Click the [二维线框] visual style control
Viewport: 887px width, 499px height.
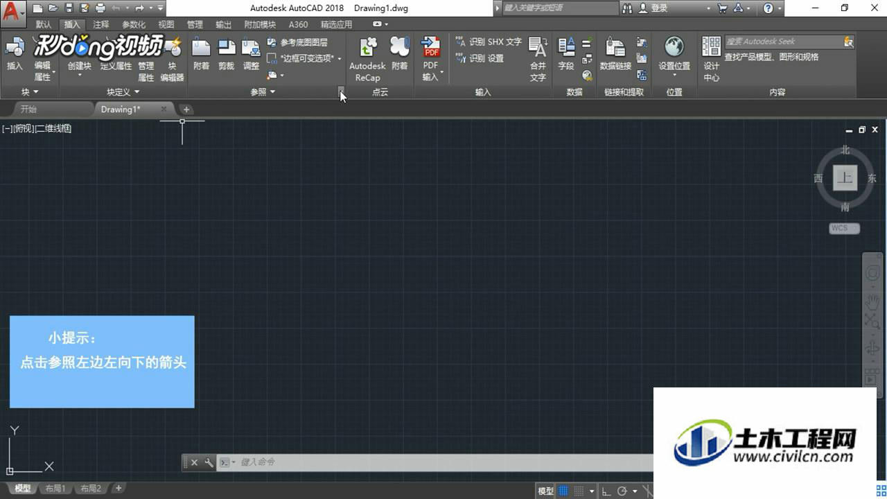53,128
